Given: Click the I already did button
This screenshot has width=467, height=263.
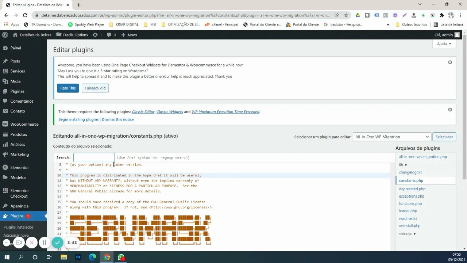Looking at the screenshot, I should coord(95,88).
